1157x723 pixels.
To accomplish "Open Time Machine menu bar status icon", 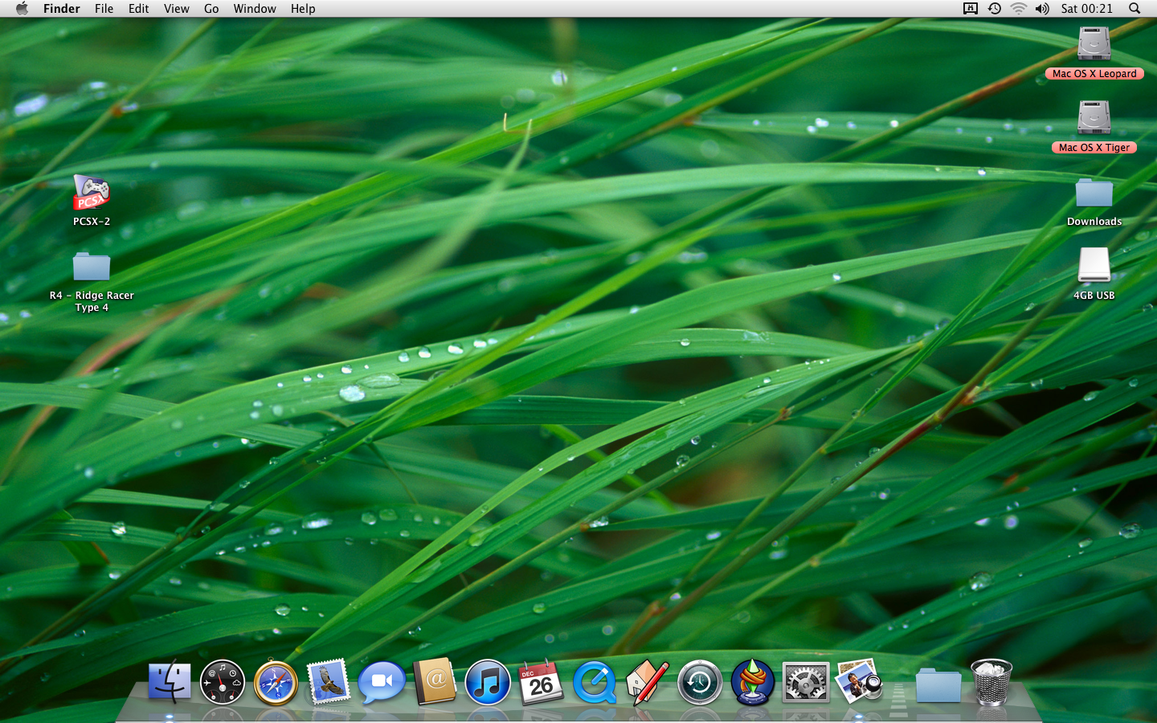I will (x=995, y=9).
